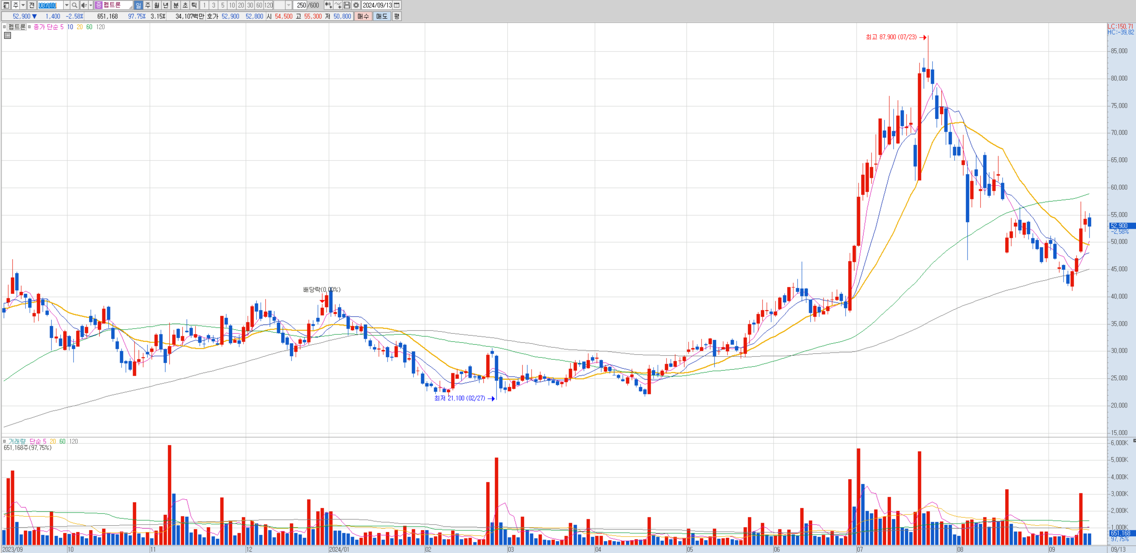
Task: Switch to daily (일) chart period
Action: coord(138,5)
